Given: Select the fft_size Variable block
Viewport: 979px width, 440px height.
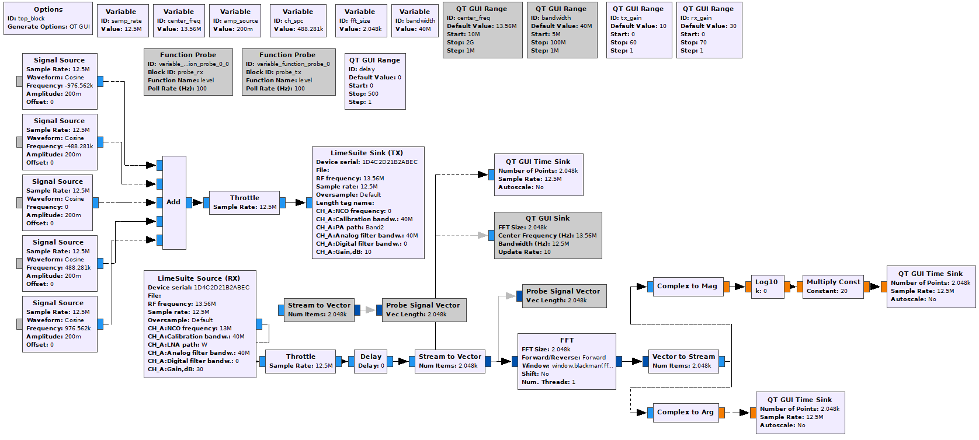Looking at the screenshot, I should pos(360,21).
